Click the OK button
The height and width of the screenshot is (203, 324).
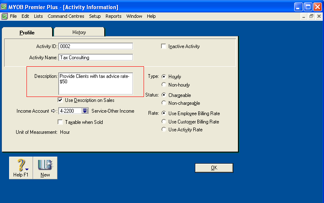pos(214,168)
